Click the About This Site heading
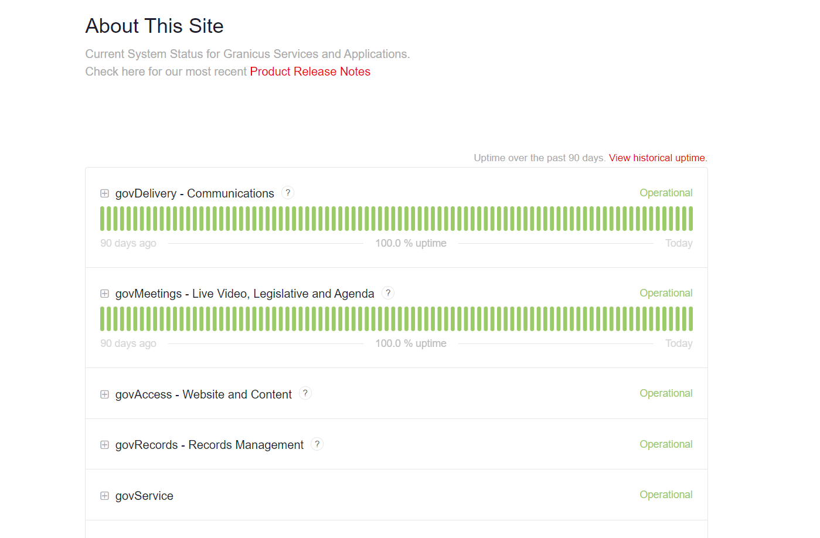 point(155,26)
